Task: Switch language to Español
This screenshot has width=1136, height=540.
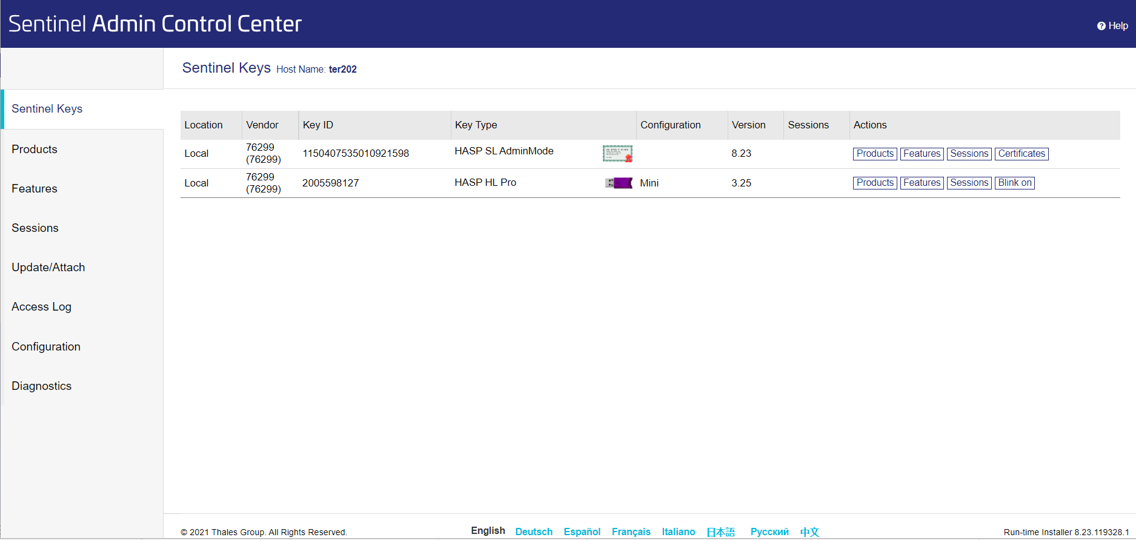Action: point(582,532)
